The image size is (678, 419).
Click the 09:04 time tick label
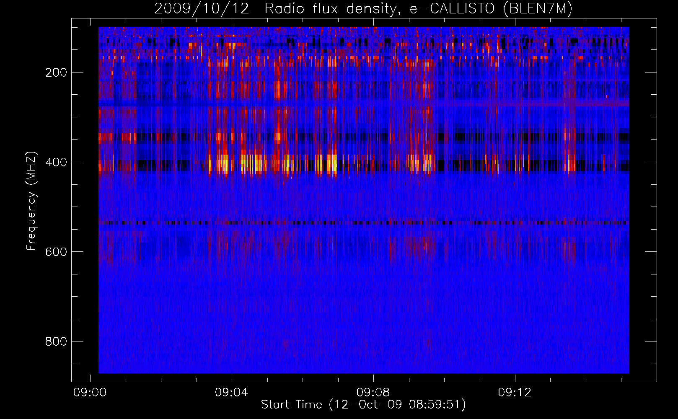point(231,393)
